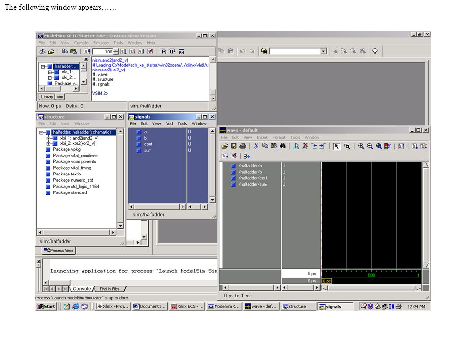Screen dimensions: 466x350
Task: Open Find with binoculars icon in wave window
Action: pyautogui.click(x=283, y=146)
